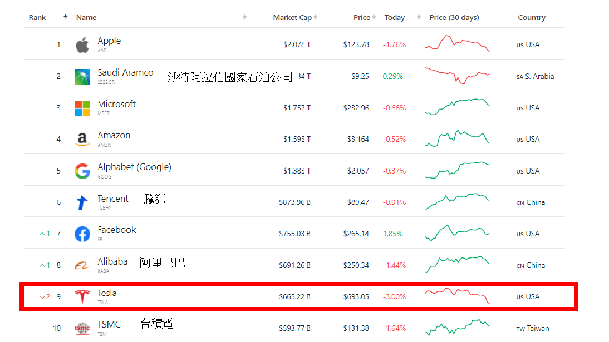
Task: Click S. Arabia country label
Action: [535, 77]
